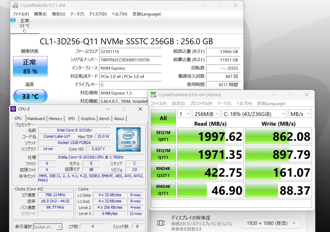This screenshot has height=232, width=330.
Task: Run the RND4K Q32T1 test button
Action: (163, 172)
